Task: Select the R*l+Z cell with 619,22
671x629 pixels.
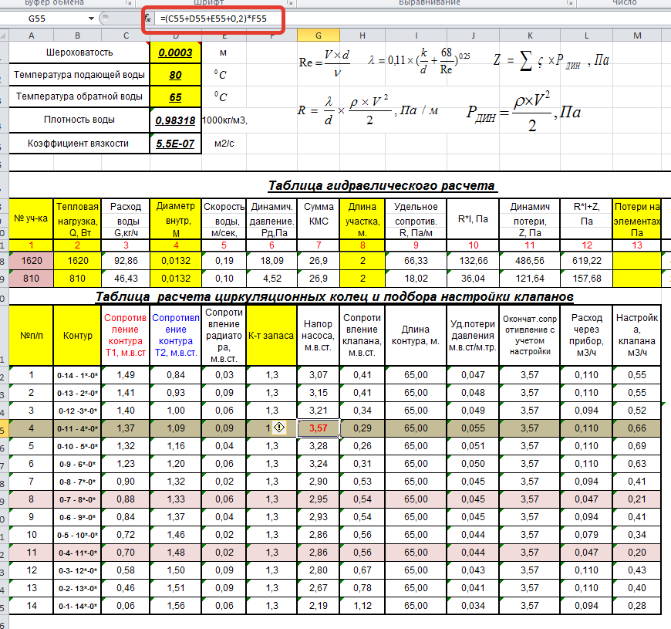Action: 587,261
